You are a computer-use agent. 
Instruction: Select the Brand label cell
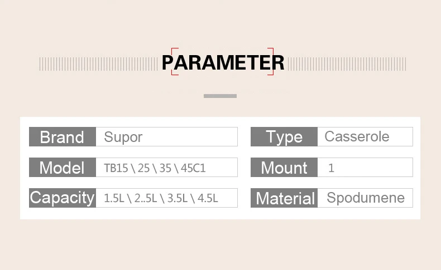point(63,136)
